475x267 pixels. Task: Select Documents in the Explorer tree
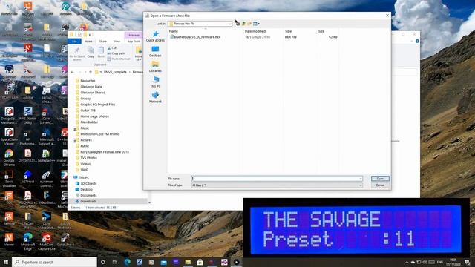[89, 196]
